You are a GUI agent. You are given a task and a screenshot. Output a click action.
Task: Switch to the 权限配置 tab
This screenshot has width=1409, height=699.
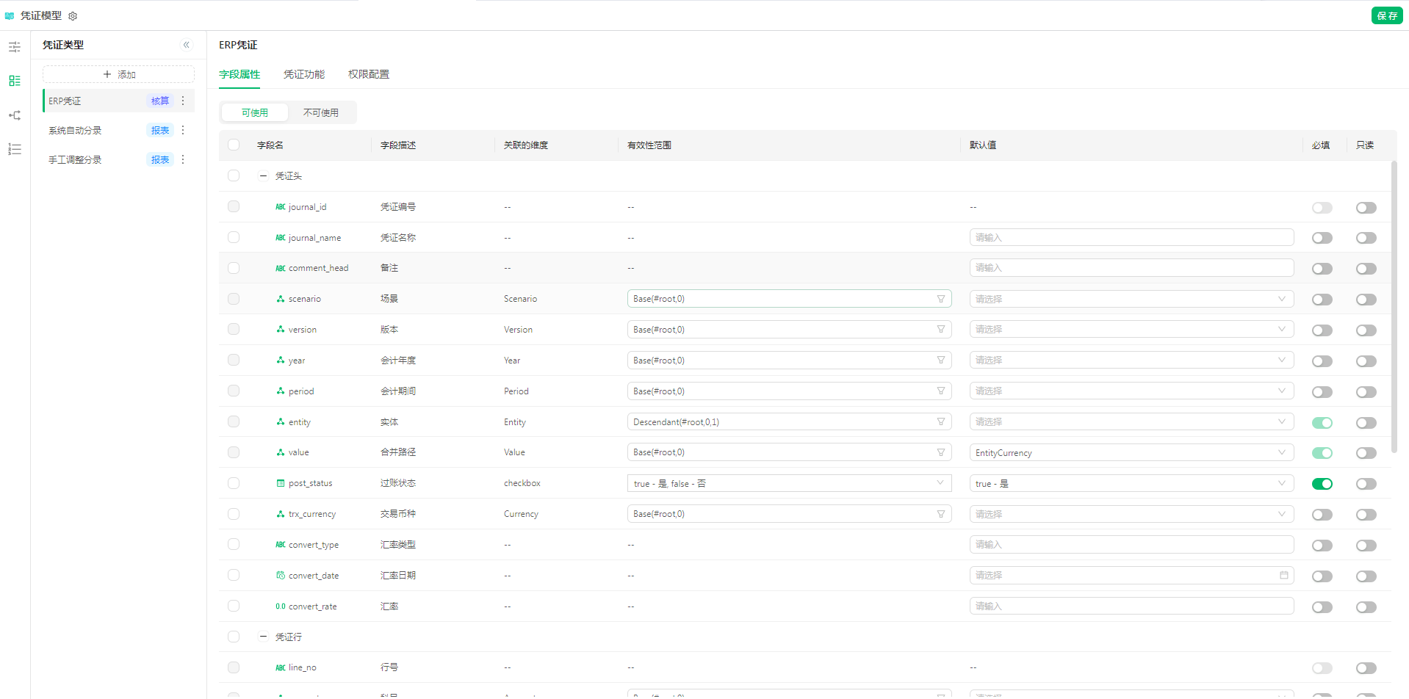tap(368, 74)
